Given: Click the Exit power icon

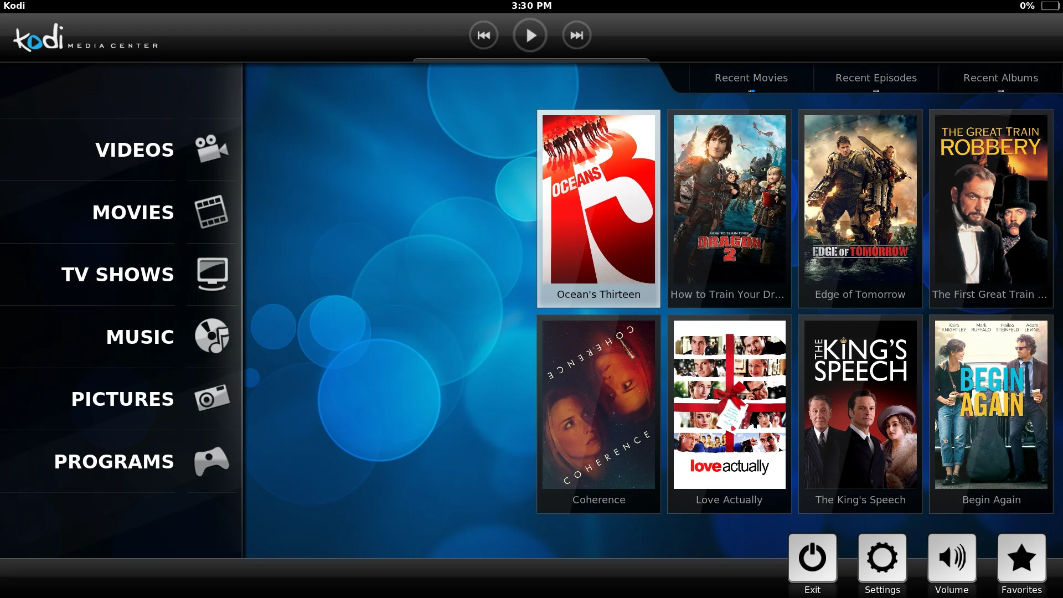Looking at the screenshot, I should [x=812, y=558].
